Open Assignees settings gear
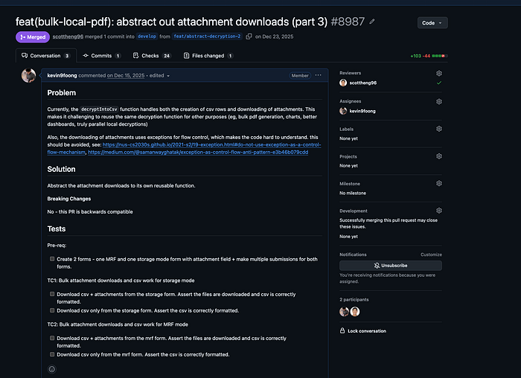 (x=439, y=102)
